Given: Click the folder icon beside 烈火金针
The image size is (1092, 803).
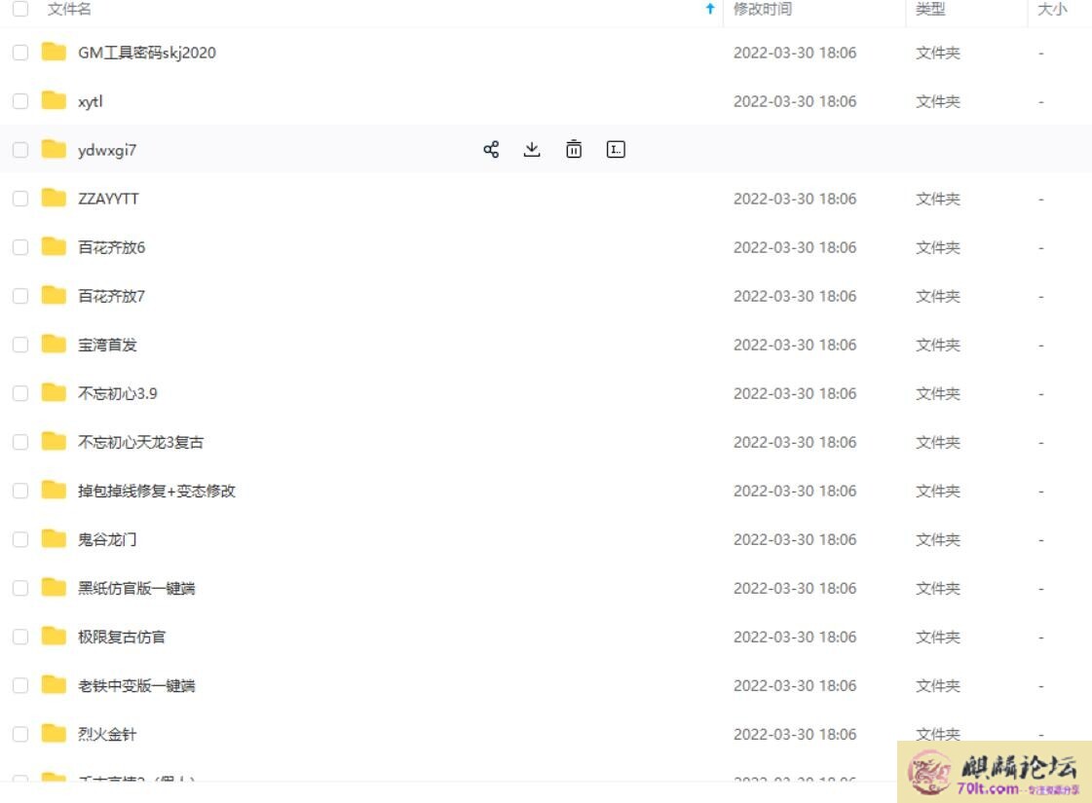Looking at the screenshot, I should (x=54, y=734).
